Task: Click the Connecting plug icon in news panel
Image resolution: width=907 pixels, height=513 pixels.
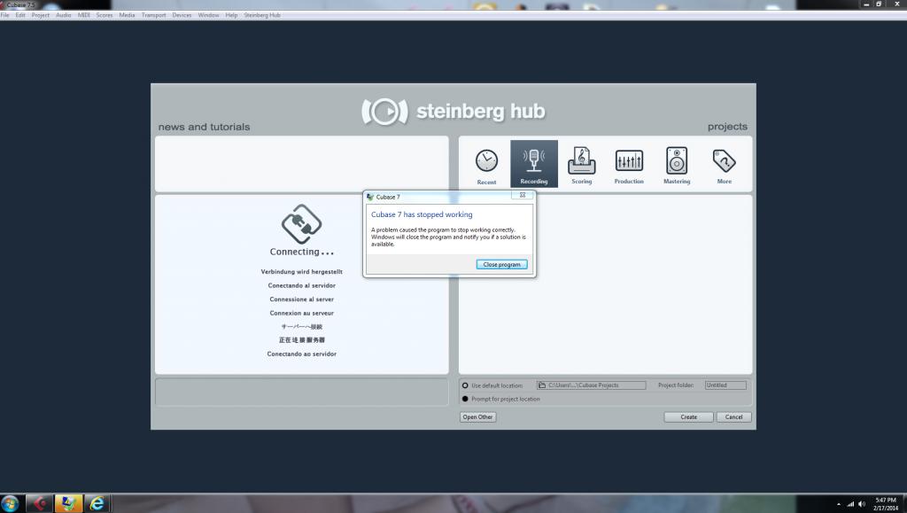Action: (x=301, y=224)
